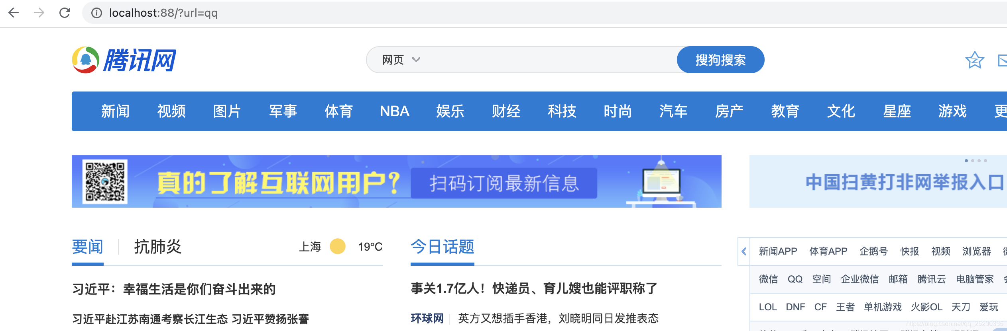
Task: Open the 空间 link
Action: pos(822,279)
